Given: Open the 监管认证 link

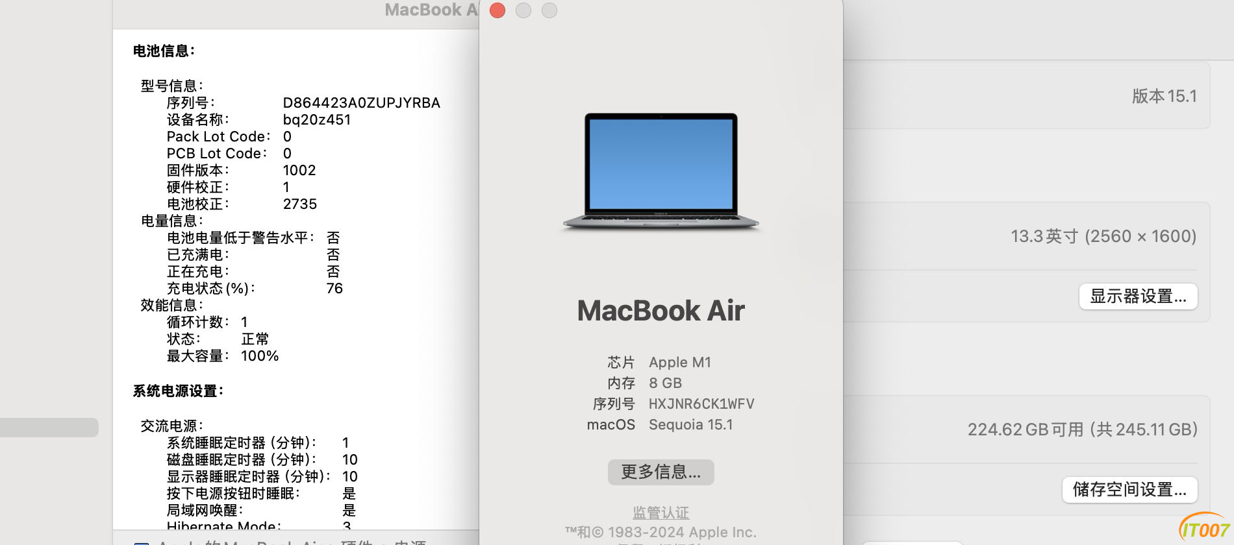Looking at the screenshot, I should point(661,513).
